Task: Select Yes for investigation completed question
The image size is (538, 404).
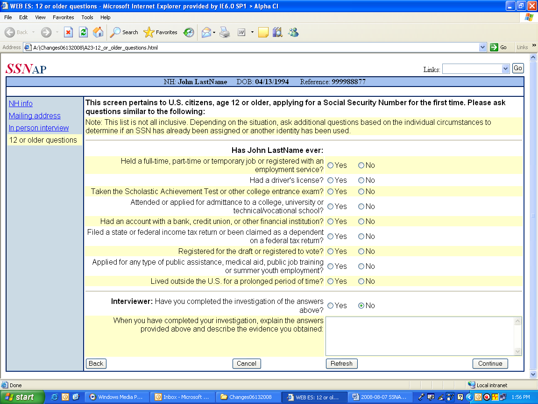Action: pos(331,306)
